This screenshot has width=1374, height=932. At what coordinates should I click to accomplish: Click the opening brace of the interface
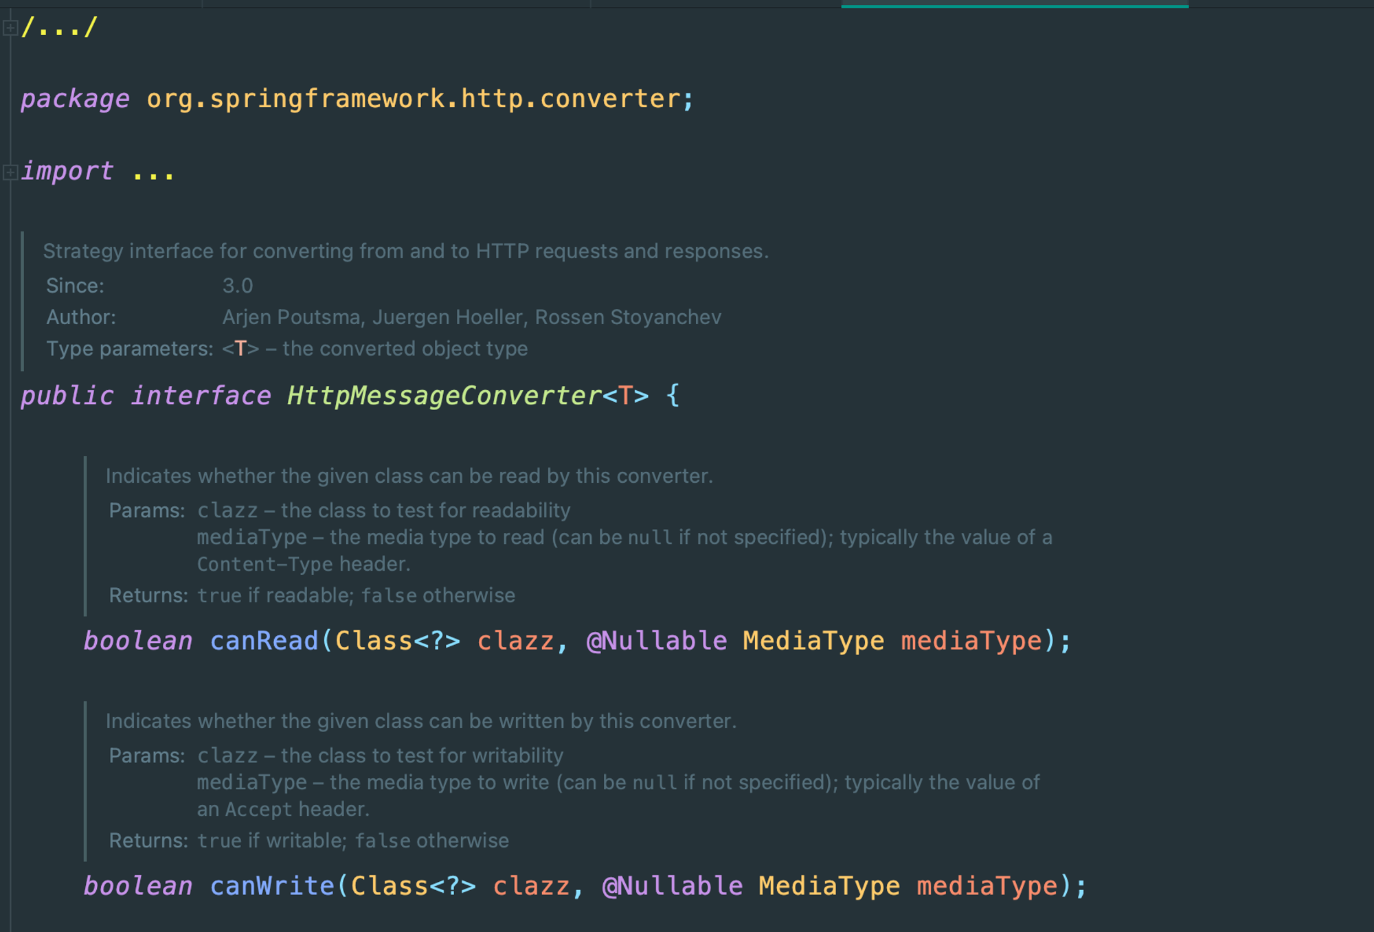point(673,396)
